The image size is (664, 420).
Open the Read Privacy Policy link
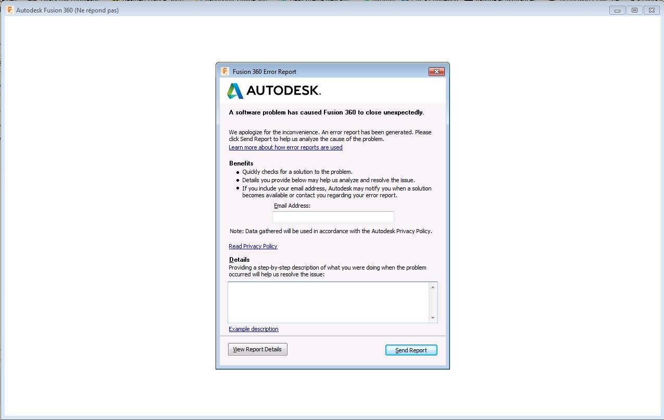tap(253, 246)
